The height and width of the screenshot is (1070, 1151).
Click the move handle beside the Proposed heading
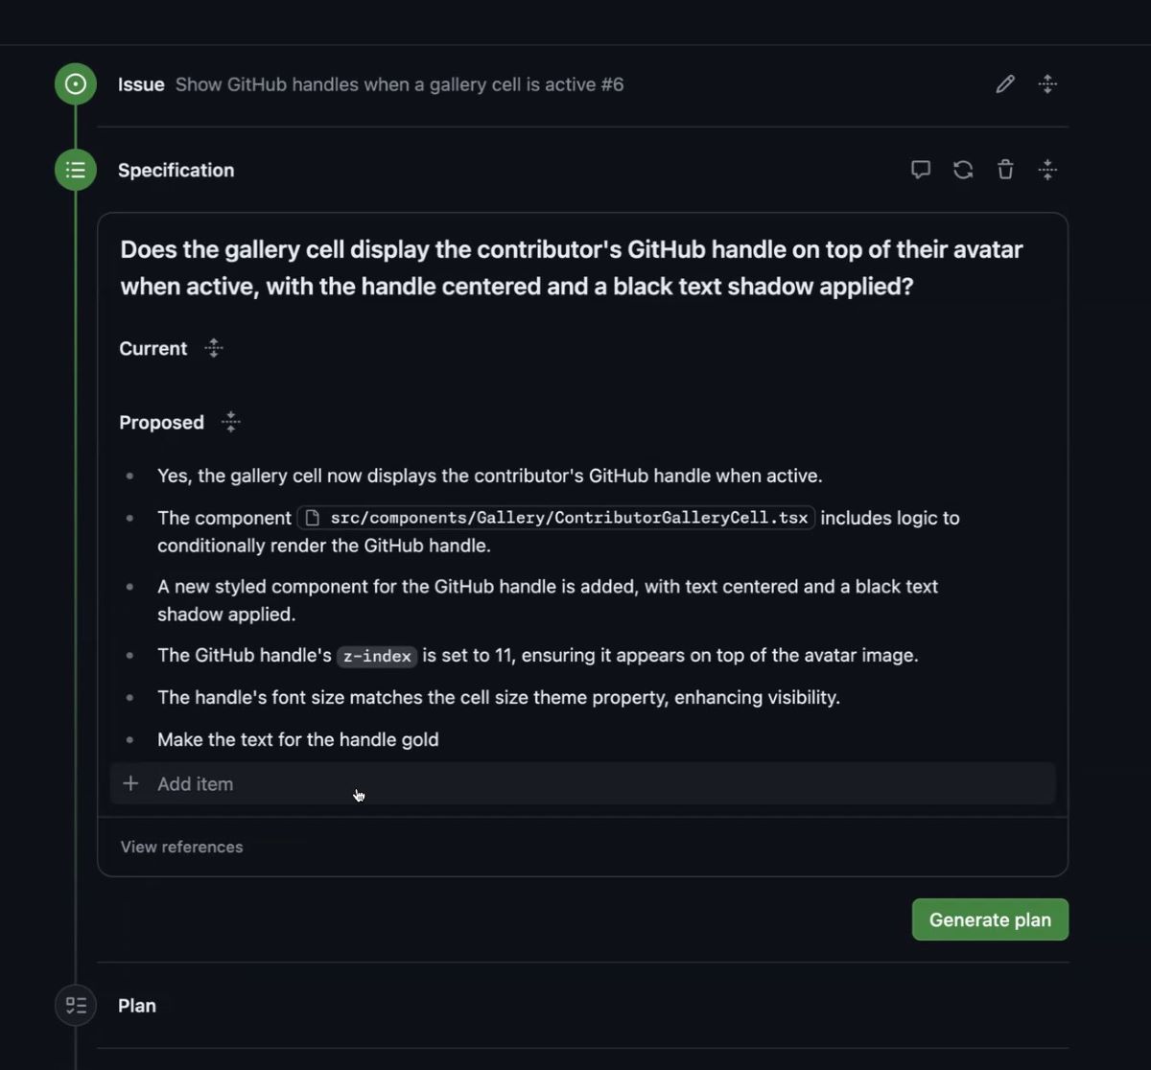pos(230,422)
